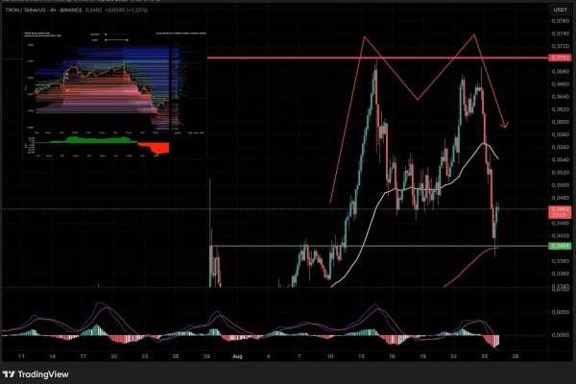The image size is (576, 384).
Task: Click the red resistance price label on the axis
Action: click(560, 58)
